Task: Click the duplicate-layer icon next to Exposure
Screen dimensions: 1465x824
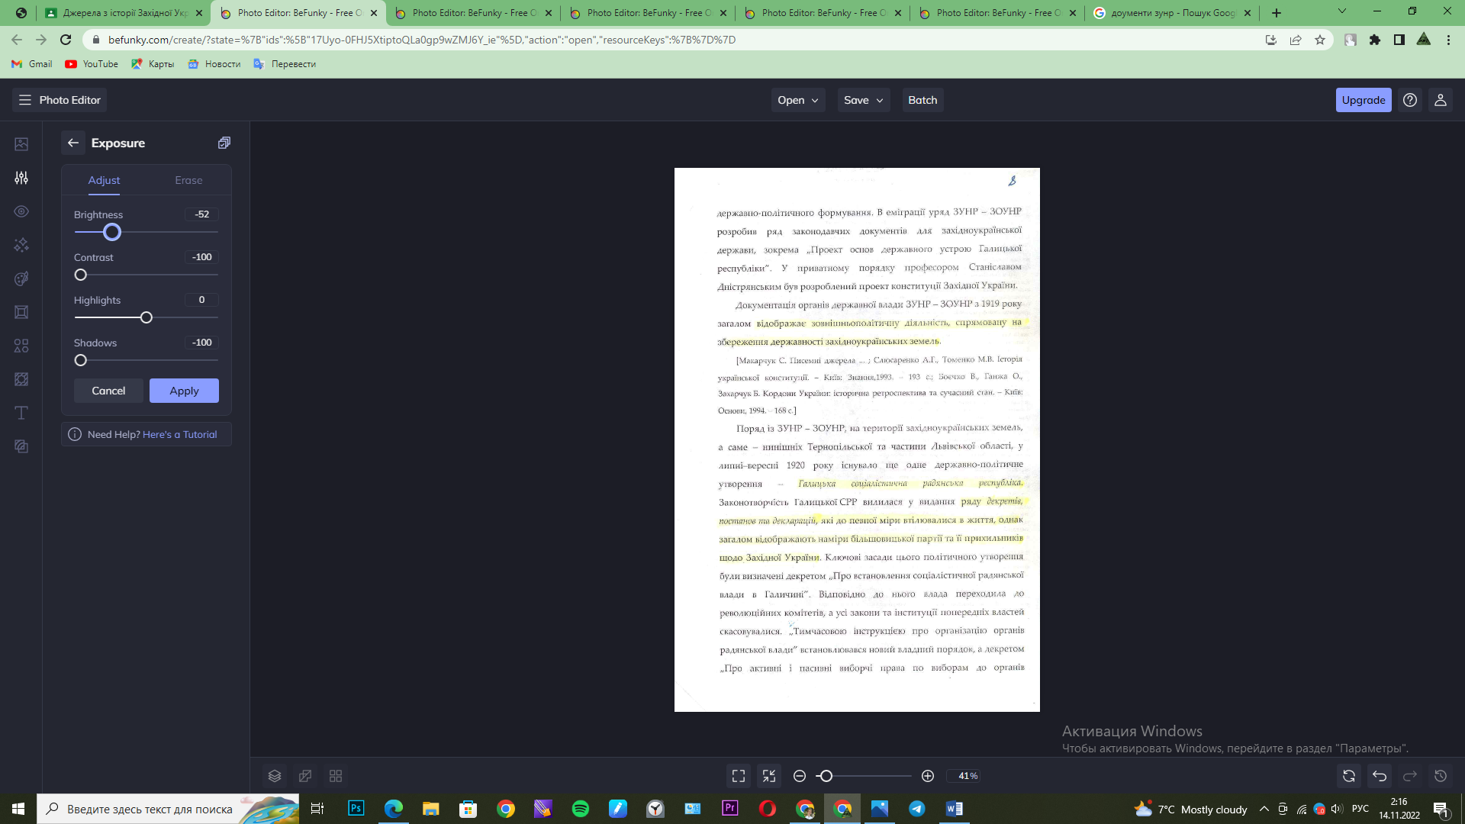Action: pos(224,143)
